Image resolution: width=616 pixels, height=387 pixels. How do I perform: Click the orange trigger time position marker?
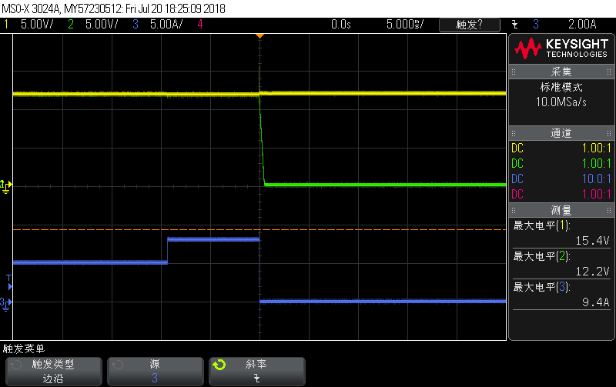pos(259,36)
